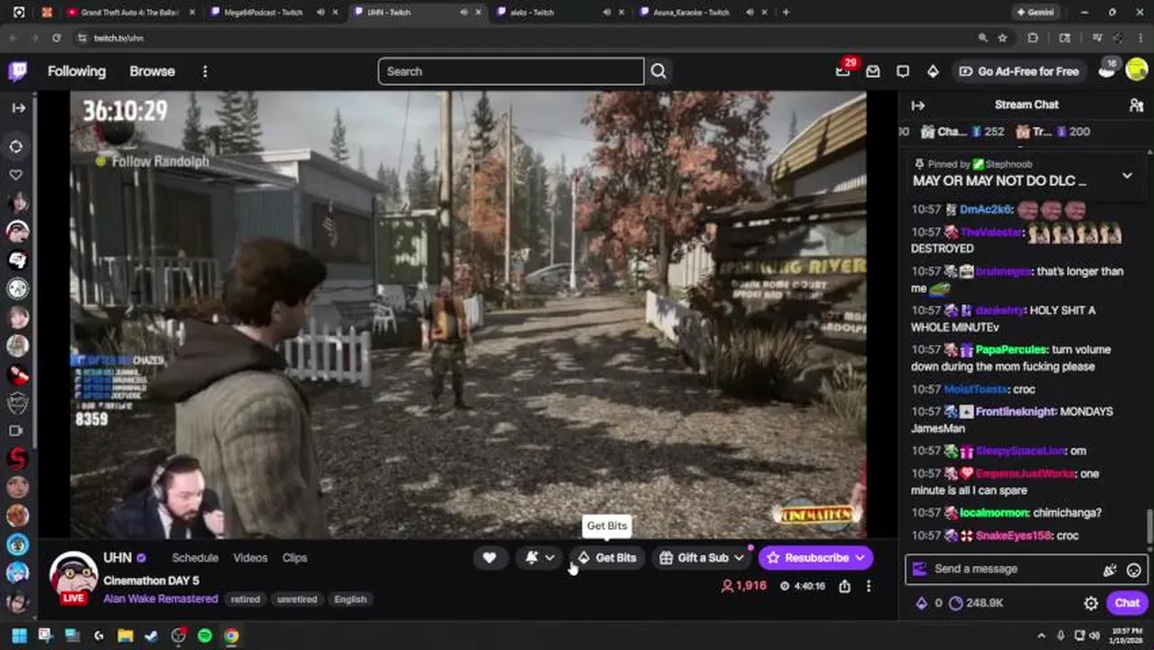Open Twitch notifications with 29 badge
Screen dimensions: 1154x650
pos(842,70)
